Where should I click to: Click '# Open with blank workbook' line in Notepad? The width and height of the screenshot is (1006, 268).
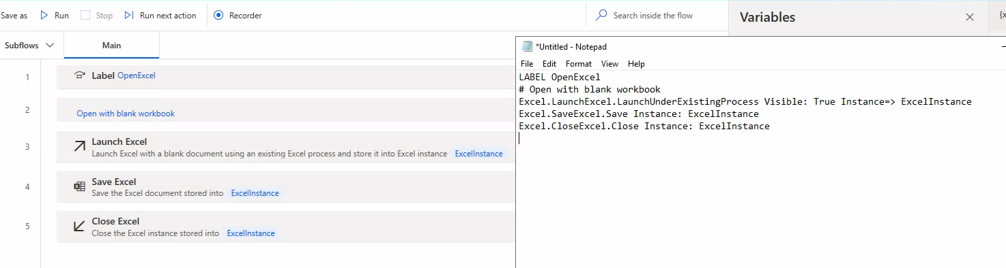(590, 89)
